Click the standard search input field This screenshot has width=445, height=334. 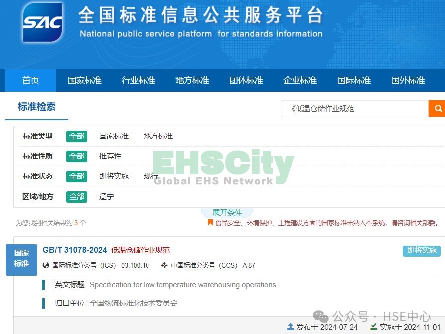coord(355,108)
